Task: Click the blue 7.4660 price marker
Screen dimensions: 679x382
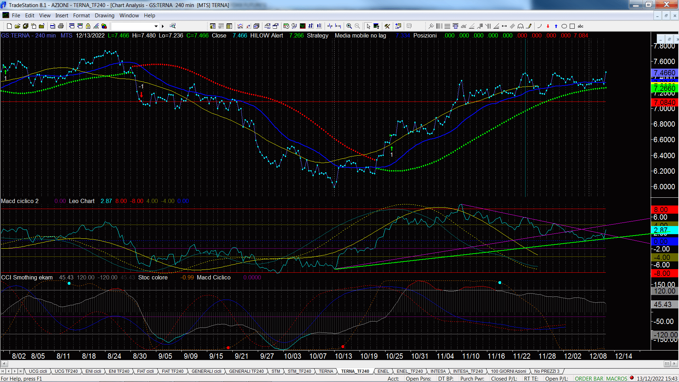Action: coord(664,73)
